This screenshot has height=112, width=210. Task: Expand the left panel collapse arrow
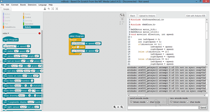pos(1,61)
